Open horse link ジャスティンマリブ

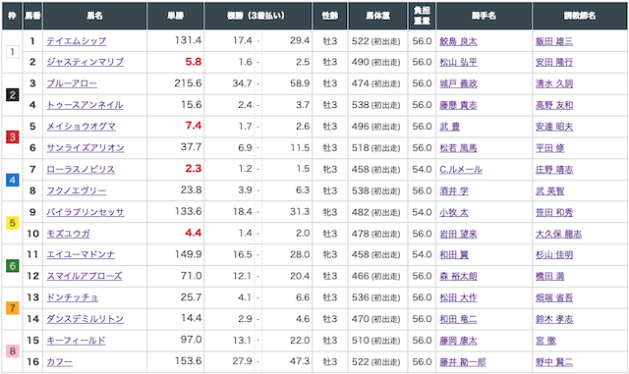pyautogui.click(x=86, y=62)
